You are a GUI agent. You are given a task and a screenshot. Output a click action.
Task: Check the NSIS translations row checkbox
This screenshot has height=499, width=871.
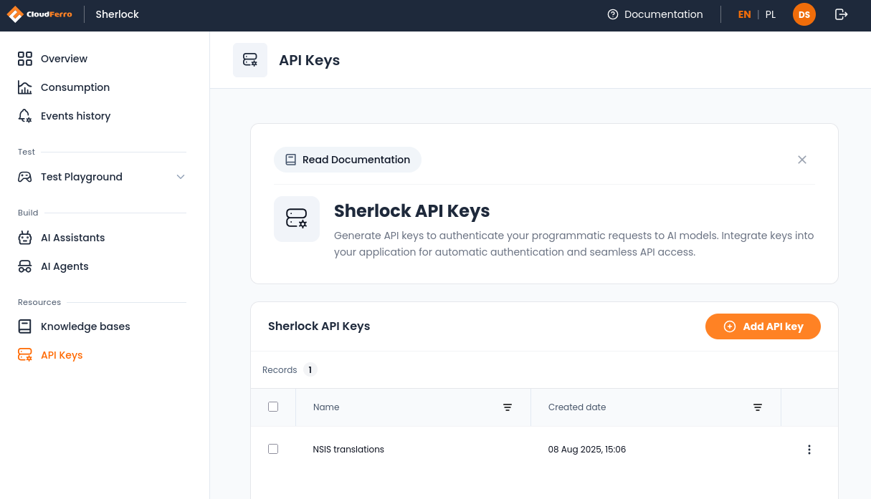click(x=273, y=449)
